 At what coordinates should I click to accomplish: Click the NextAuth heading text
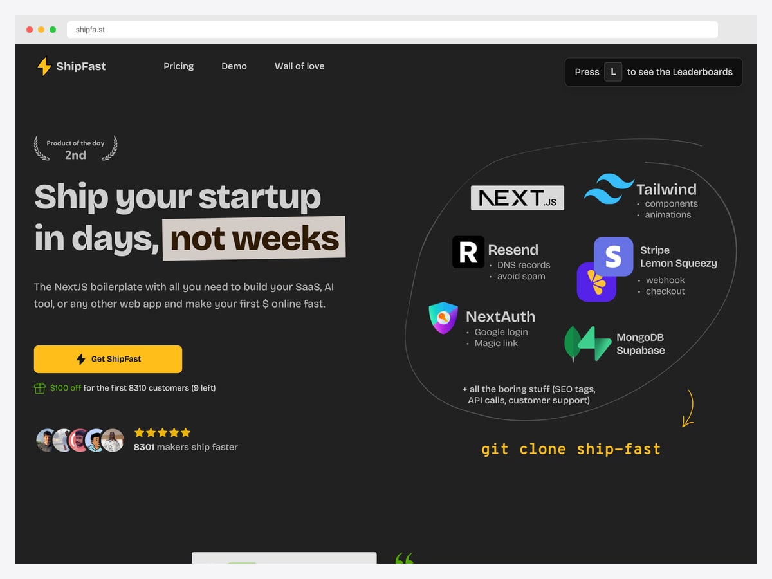point(501,317)
